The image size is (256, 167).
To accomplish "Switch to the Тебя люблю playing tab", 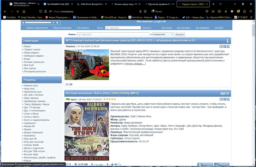I will click(x=24, y=4).
